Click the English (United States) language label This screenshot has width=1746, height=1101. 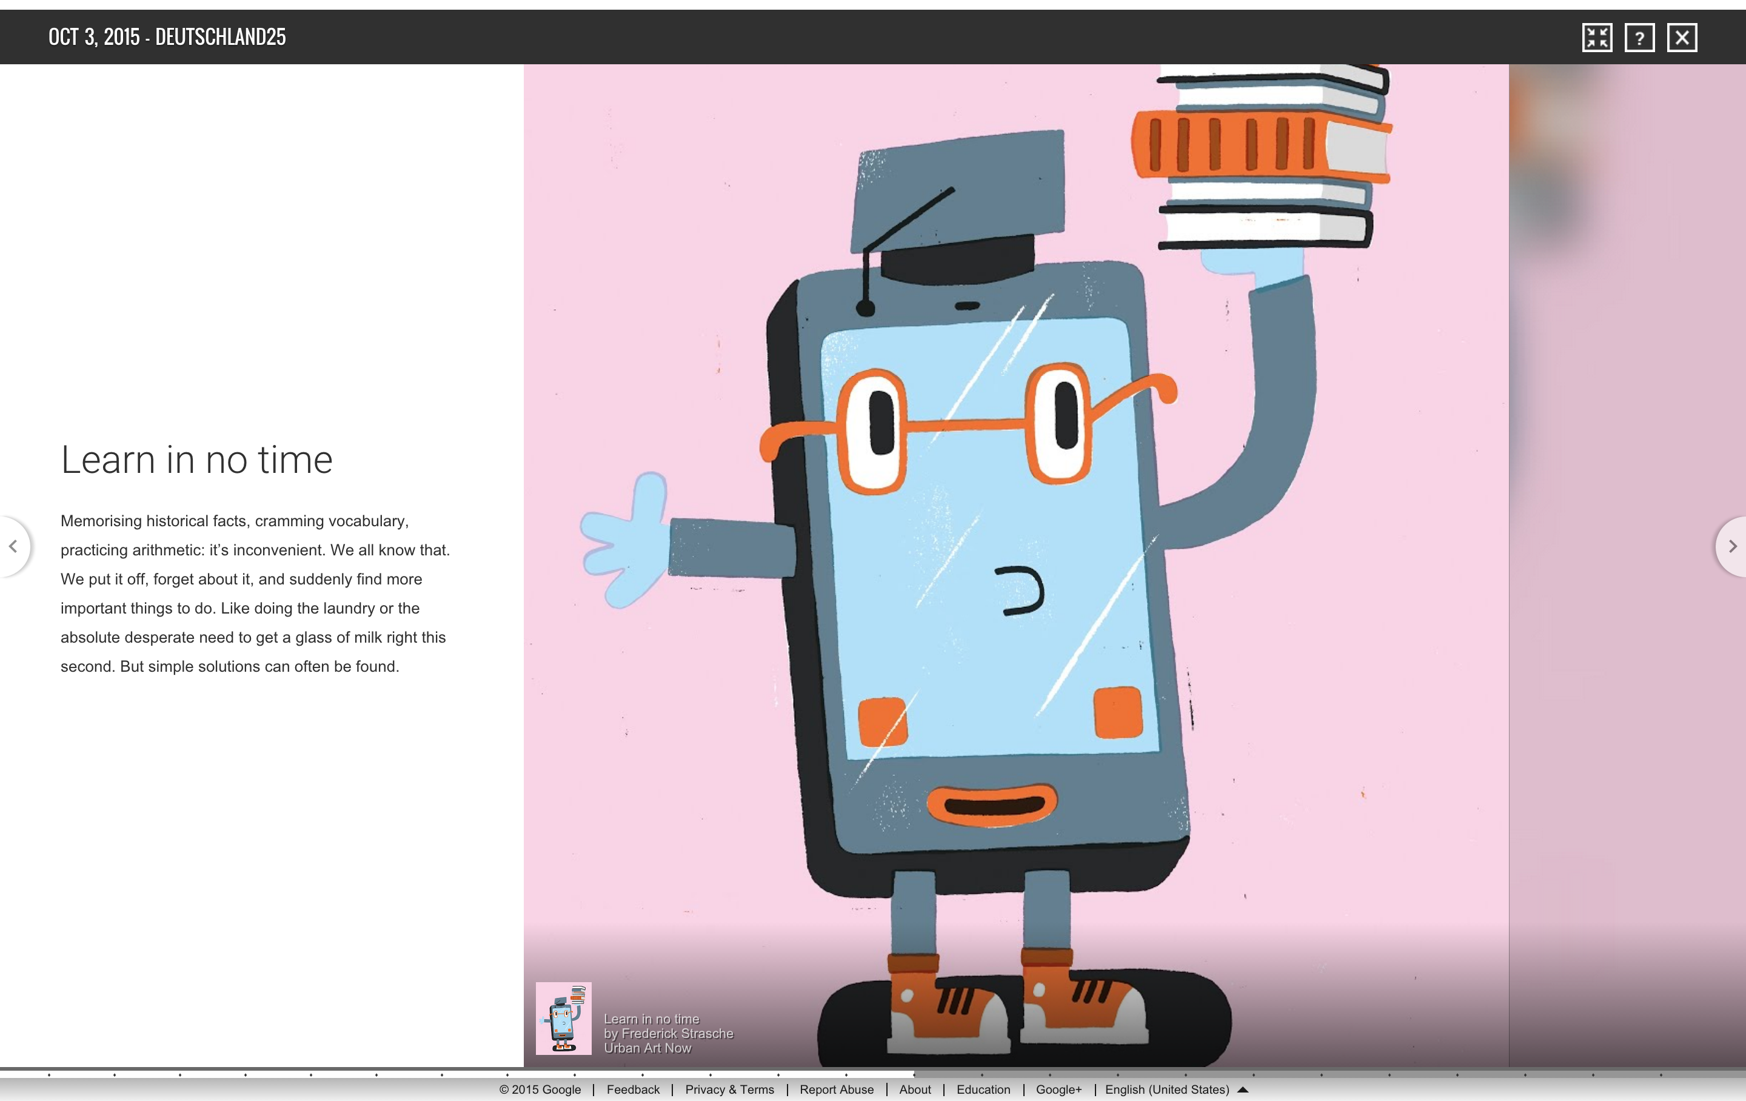coord(1166,1089)
